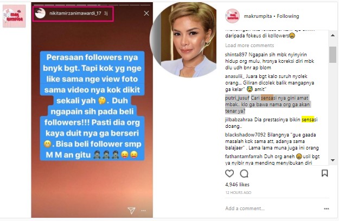Toggle the Following status
Image resolution: width=339 pixels, height=221 pixels.
coord(288,16)
